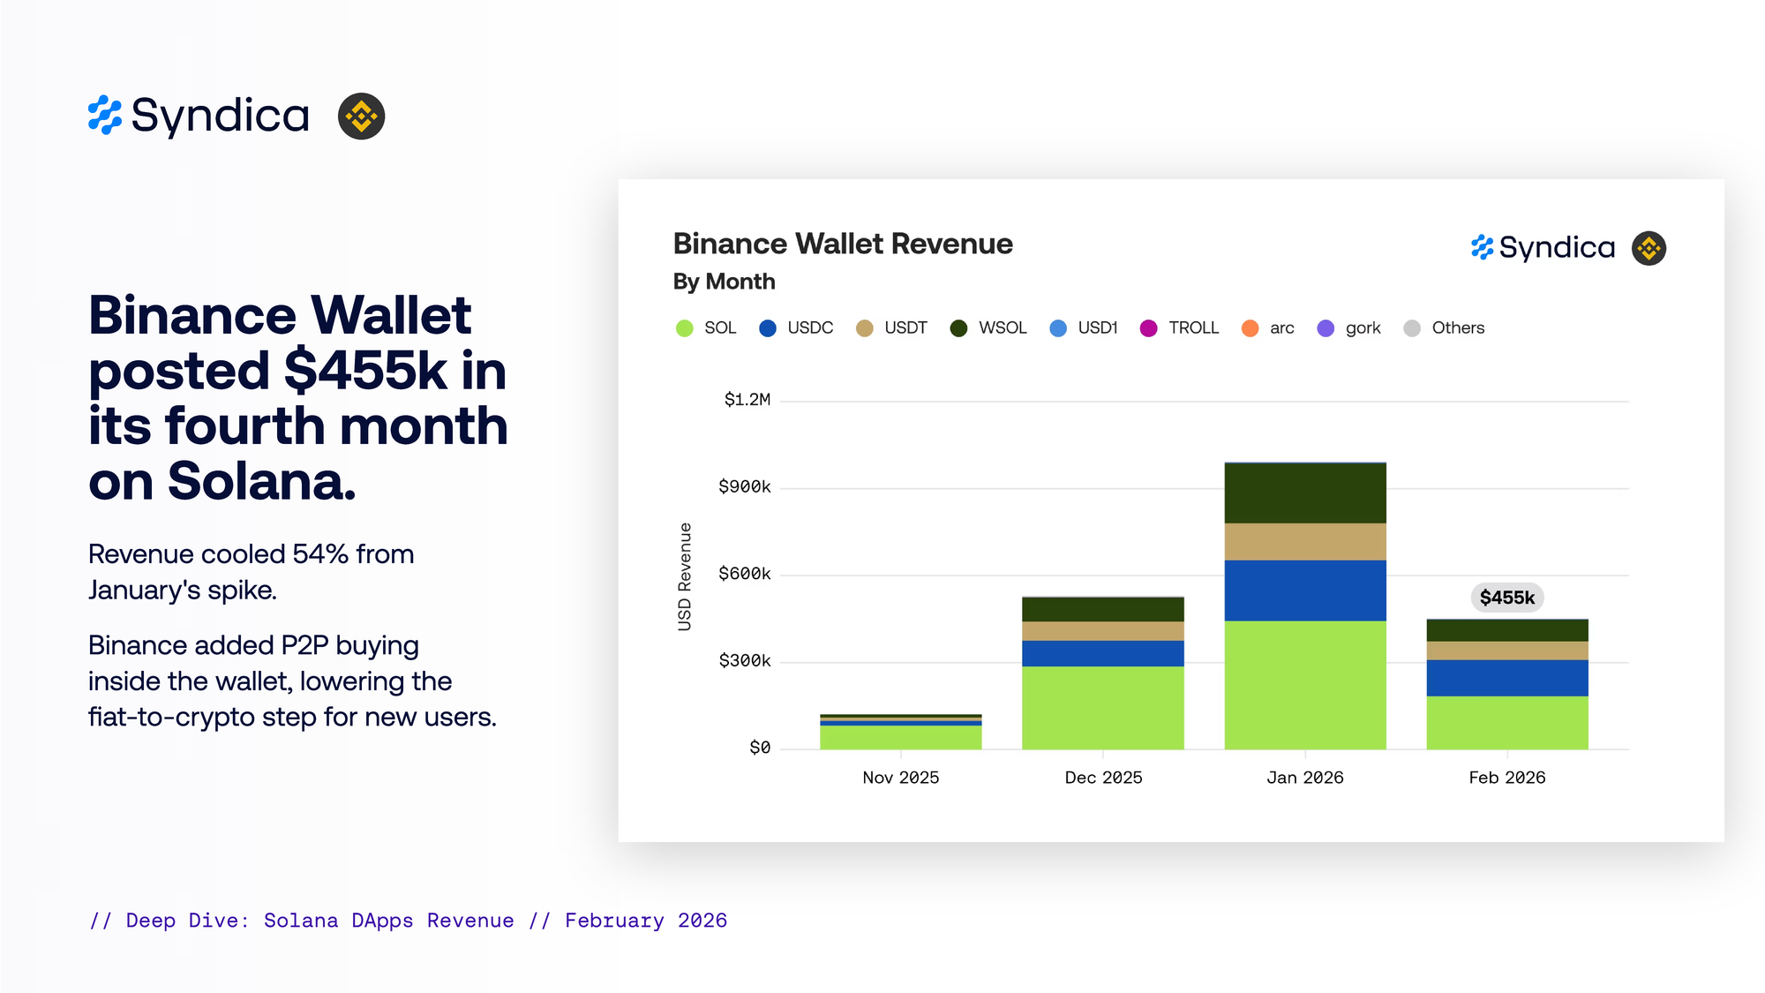Image resolution: width=1765 pixels, height=993 pixels.
Task: Click the USD1 light blue legend dot
Action: (x=1057, y=328)
